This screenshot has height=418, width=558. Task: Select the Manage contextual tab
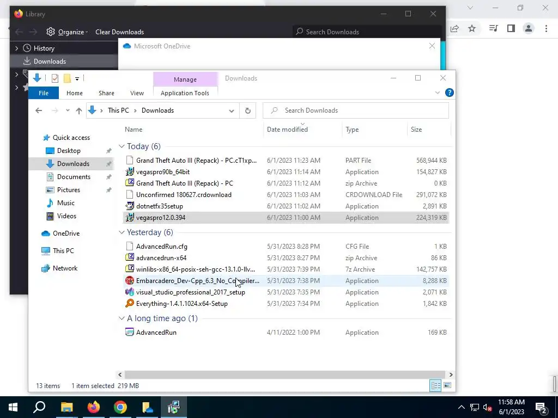point(185,79)
